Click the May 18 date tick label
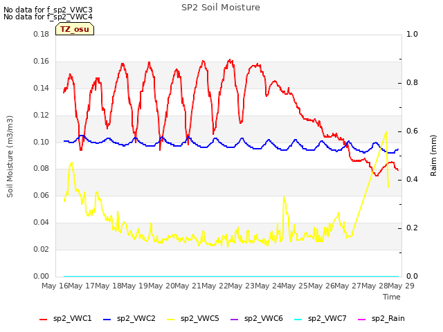 108,286
